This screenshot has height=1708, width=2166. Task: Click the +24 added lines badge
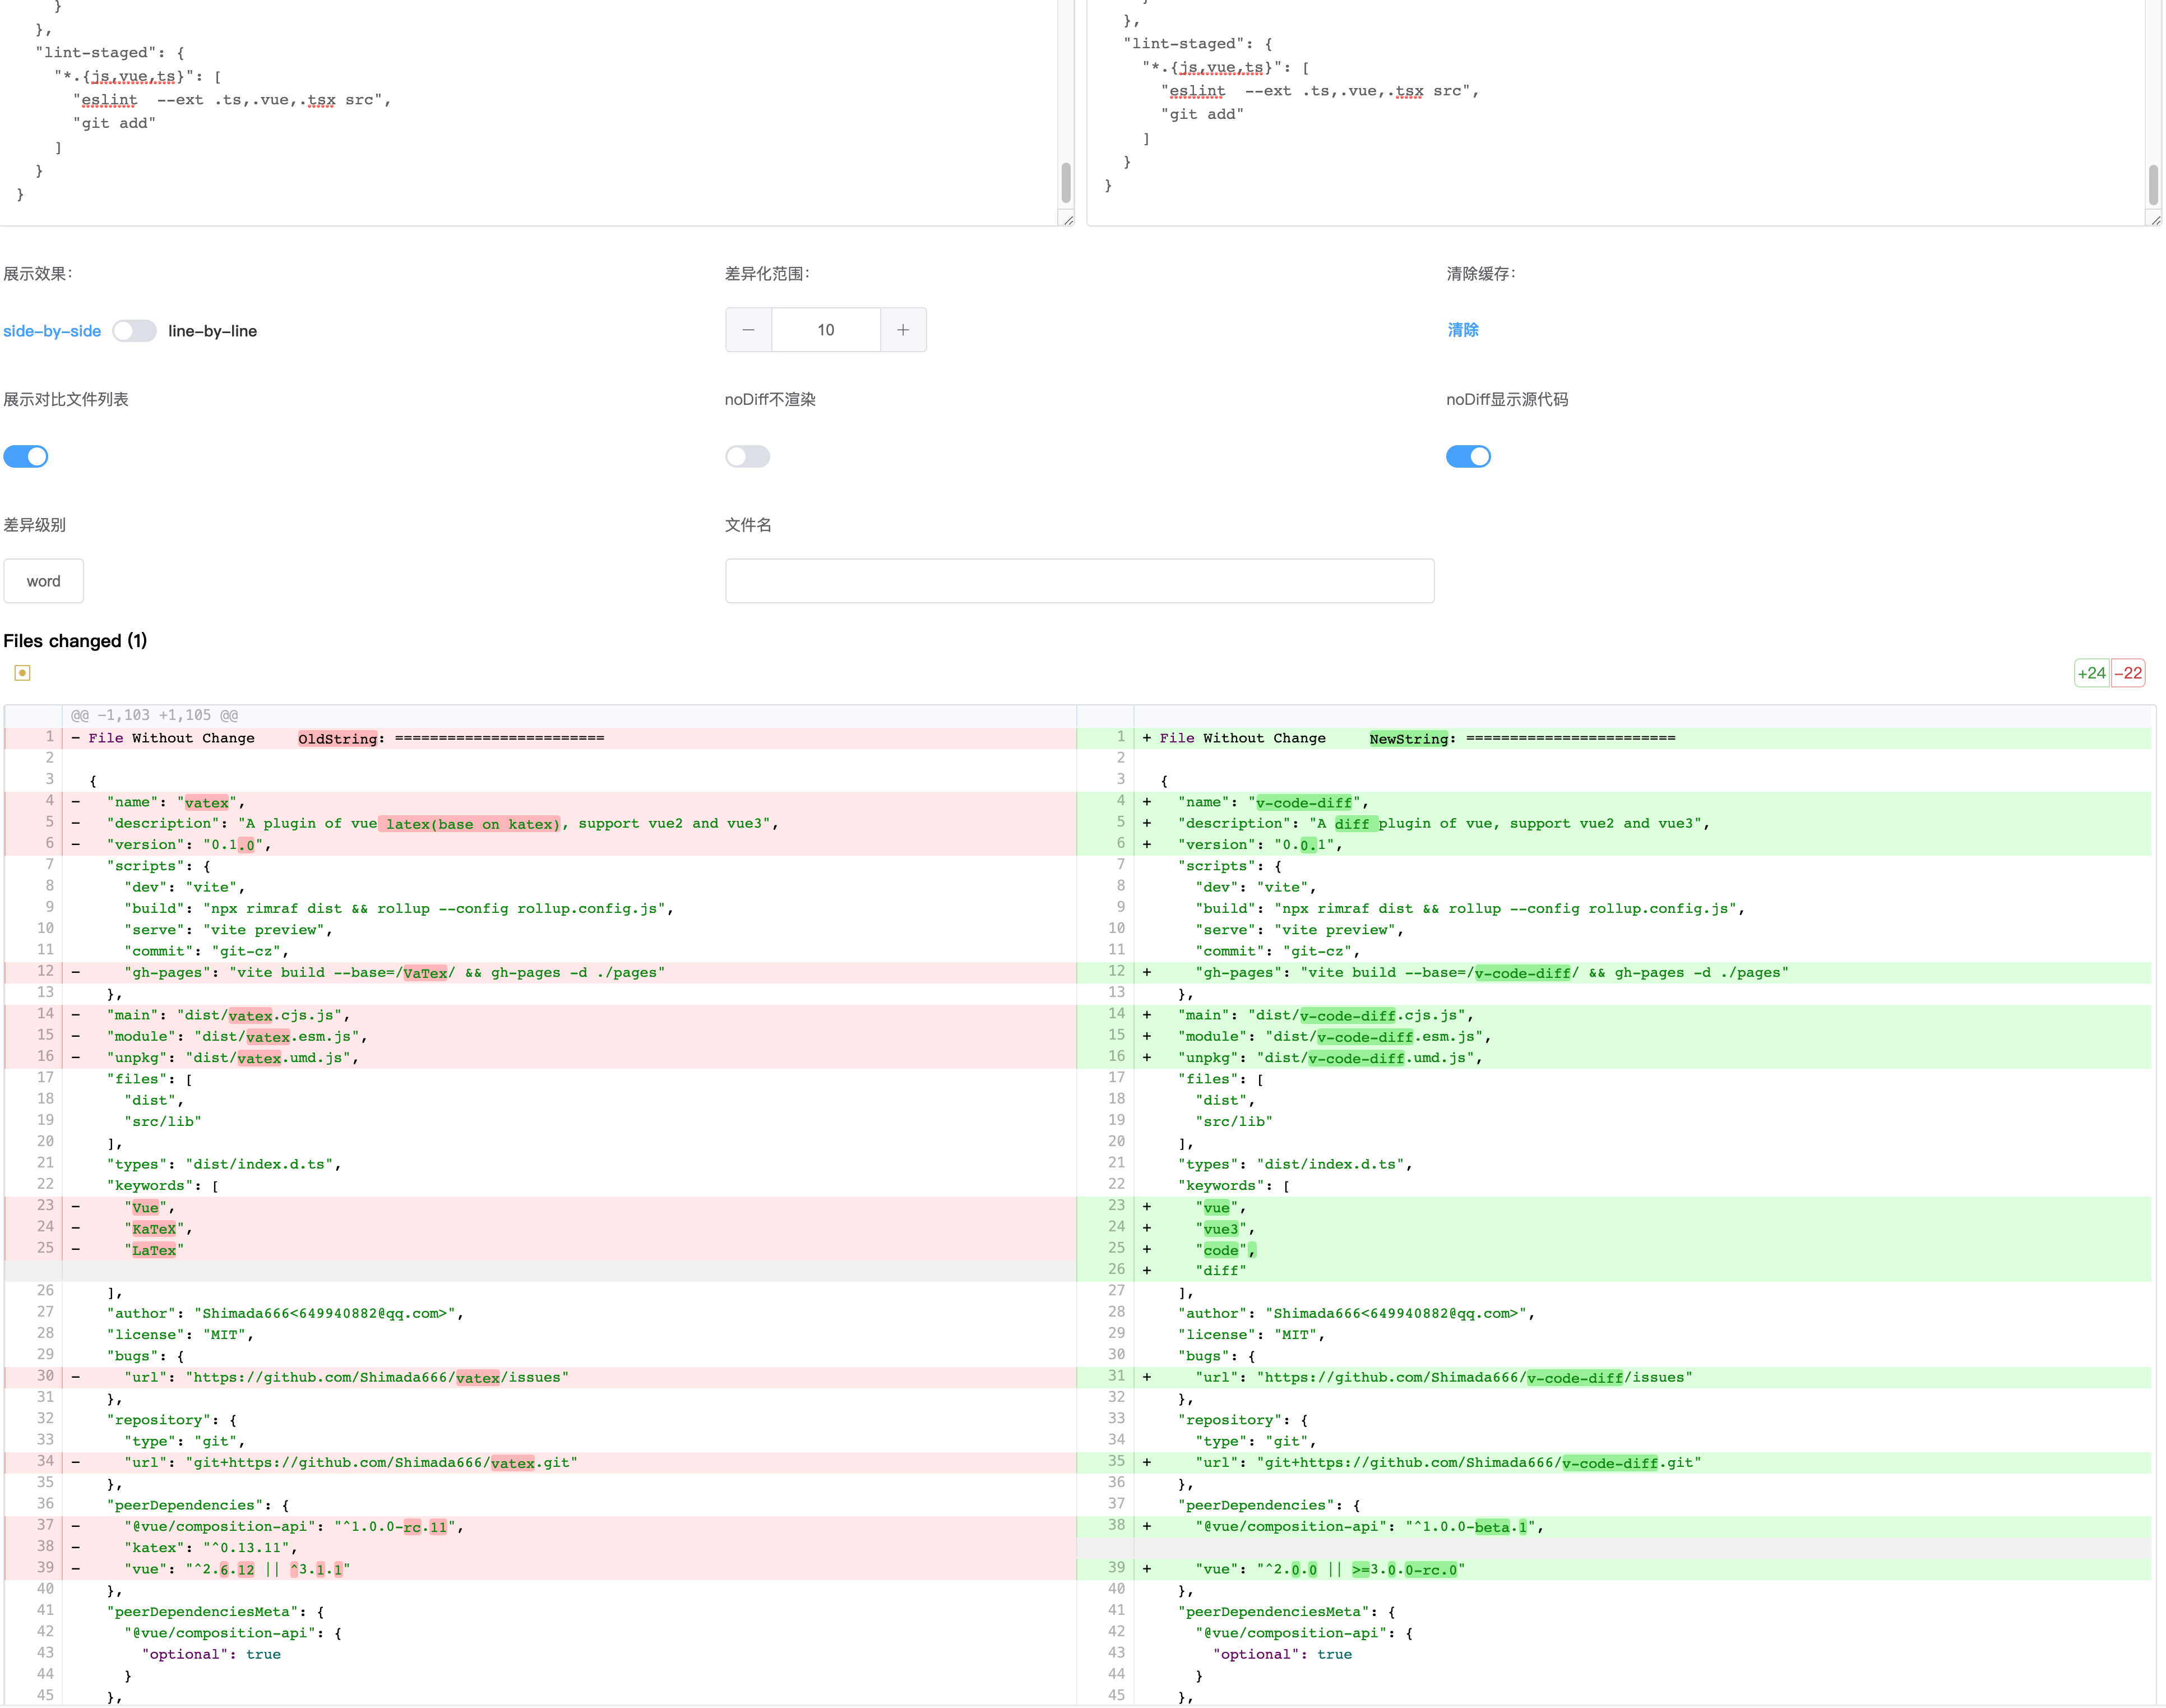click(x=2091, y=673)
